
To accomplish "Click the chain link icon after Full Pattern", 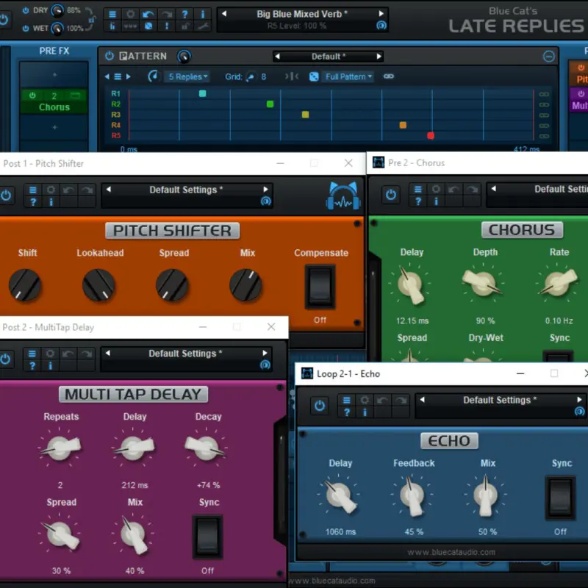I will point(389,76).
